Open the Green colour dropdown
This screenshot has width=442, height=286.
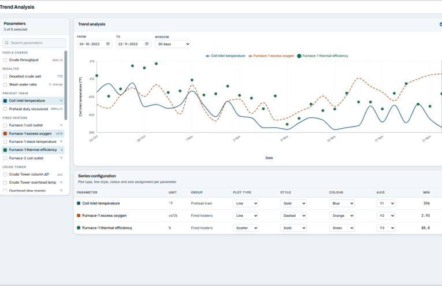(x=341, y=228)
